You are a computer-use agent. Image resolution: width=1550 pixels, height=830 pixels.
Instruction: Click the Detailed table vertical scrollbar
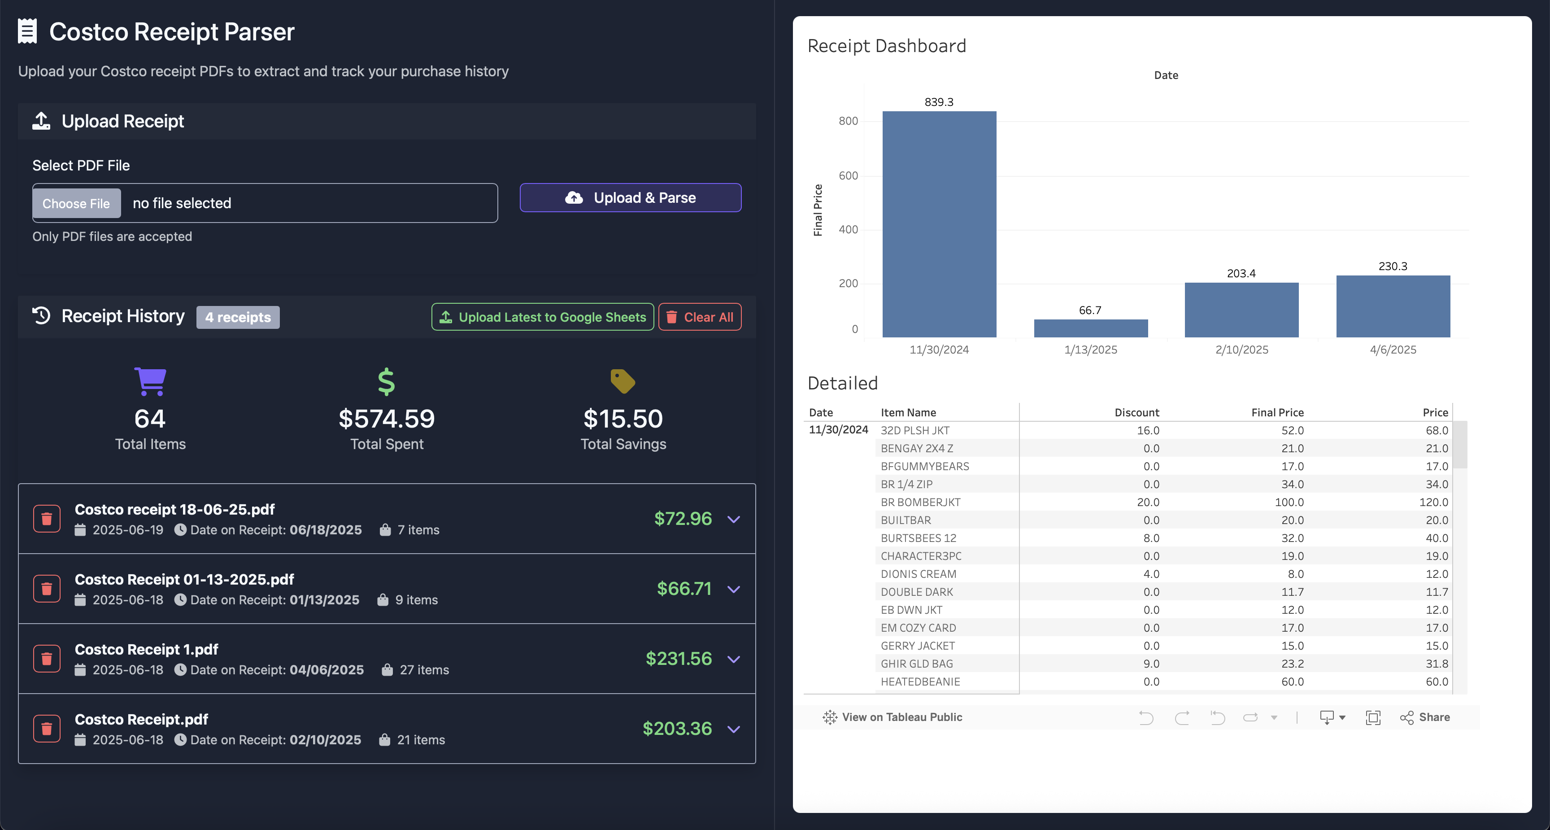(1460, 445)
